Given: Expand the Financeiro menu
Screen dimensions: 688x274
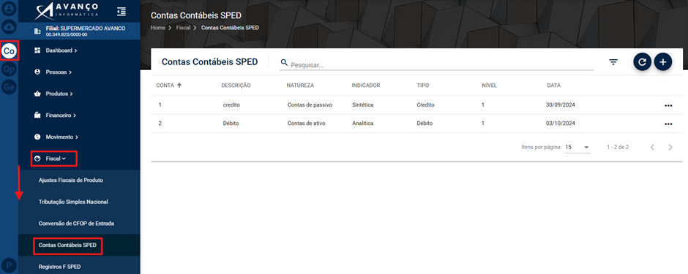Looking at the screenshot, I should 61,115.
